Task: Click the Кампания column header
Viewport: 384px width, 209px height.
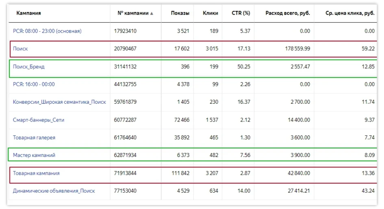Action: tap(28, 13)
